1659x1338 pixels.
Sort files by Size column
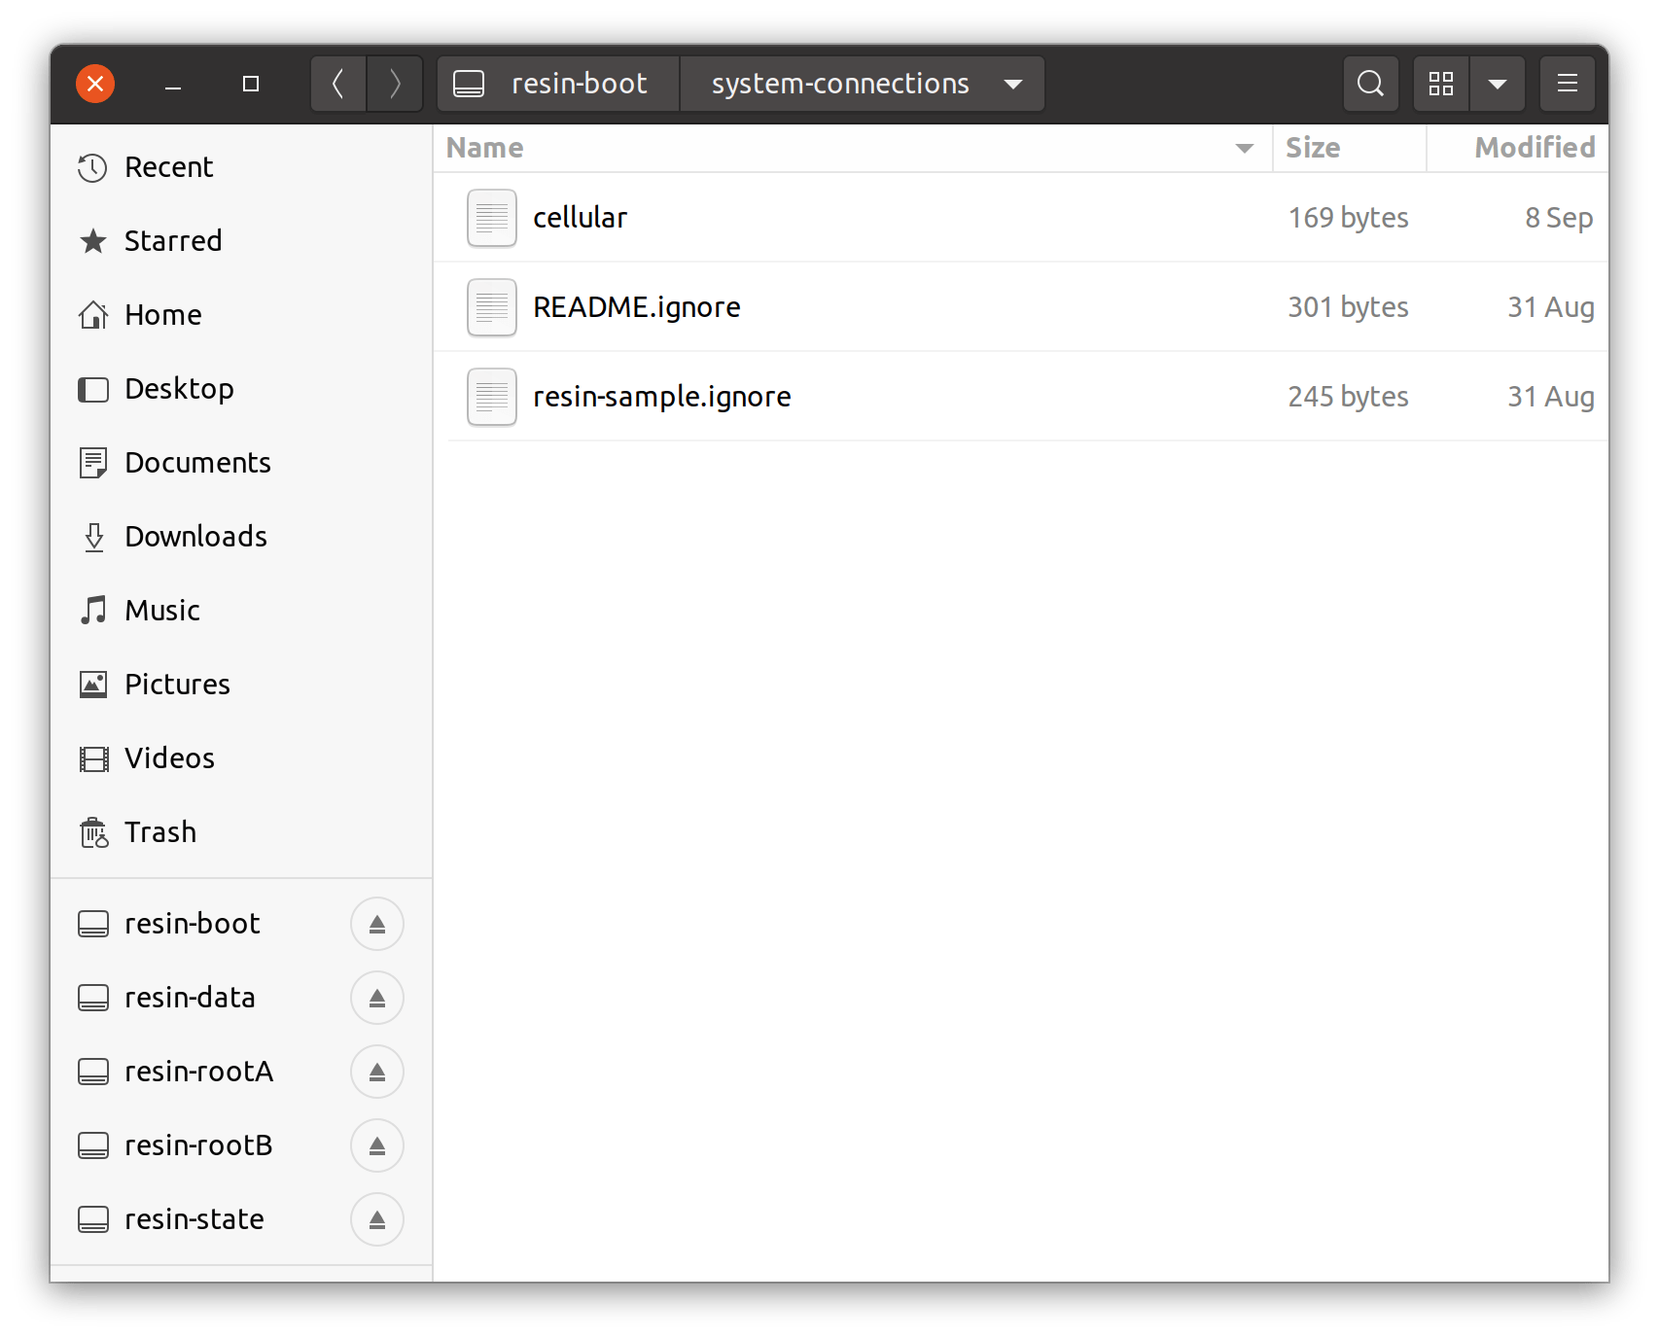point(1313,148)
